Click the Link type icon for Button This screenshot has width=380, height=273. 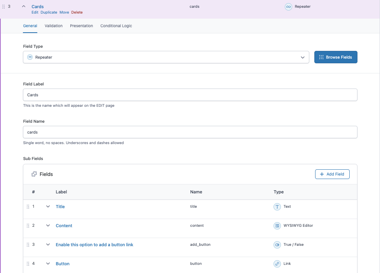click(277, 264)
